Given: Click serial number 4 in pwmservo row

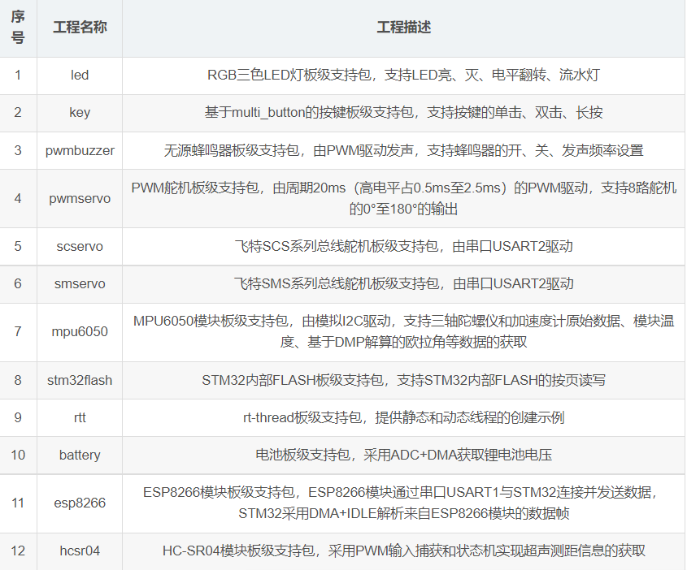Looking at the screenshot, I should pos(18,199).
